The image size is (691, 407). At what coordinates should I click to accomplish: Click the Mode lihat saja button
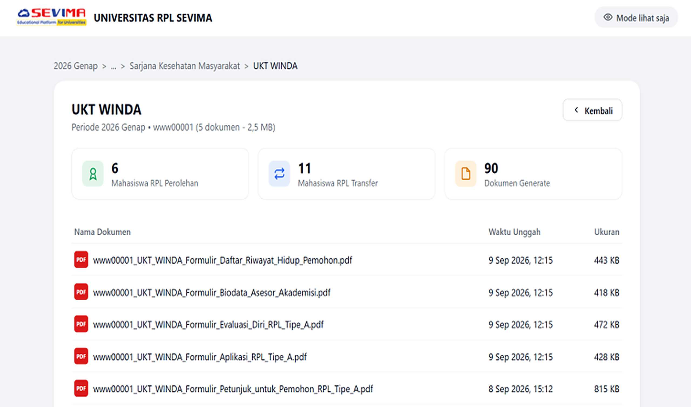[x=636, y=17]
